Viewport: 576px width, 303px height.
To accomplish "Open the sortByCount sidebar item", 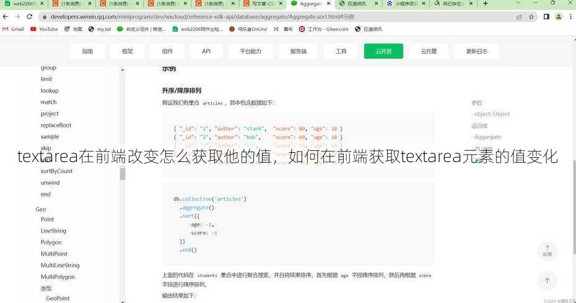I will [56, 171].
